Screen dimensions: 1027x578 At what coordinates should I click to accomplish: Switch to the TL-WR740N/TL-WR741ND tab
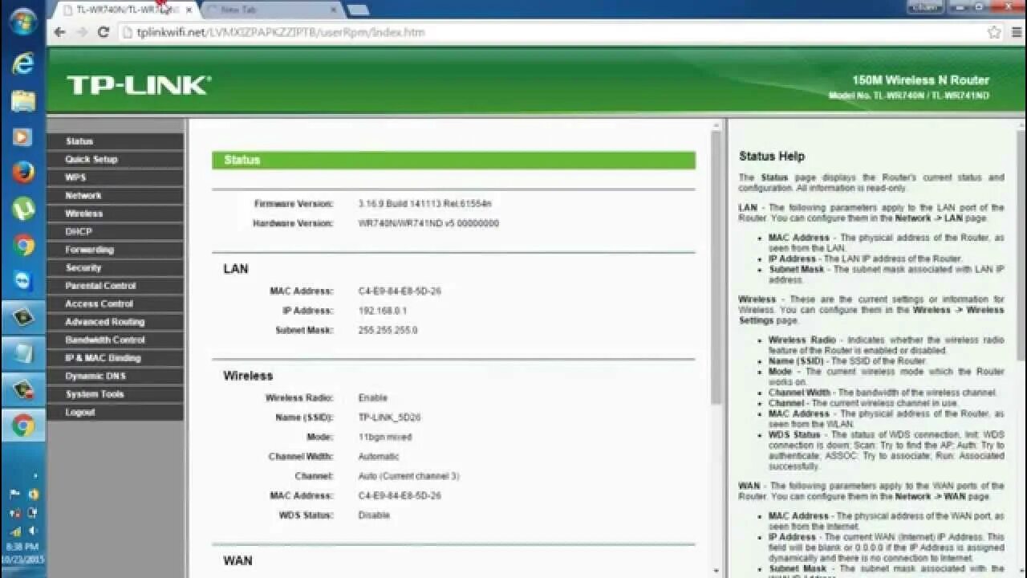pyautogui.click(x=126, y=10)
